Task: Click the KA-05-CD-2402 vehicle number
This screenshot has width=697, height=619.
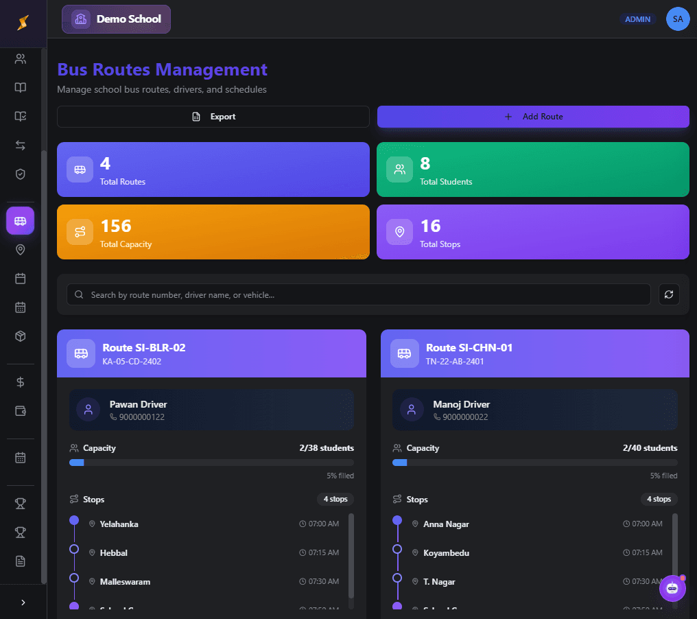Action: pos(132,362)
